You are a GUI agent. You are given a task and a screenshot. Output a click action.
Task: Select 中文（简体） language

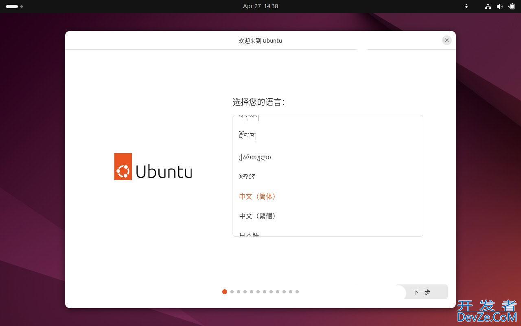[x=328, y=196]
